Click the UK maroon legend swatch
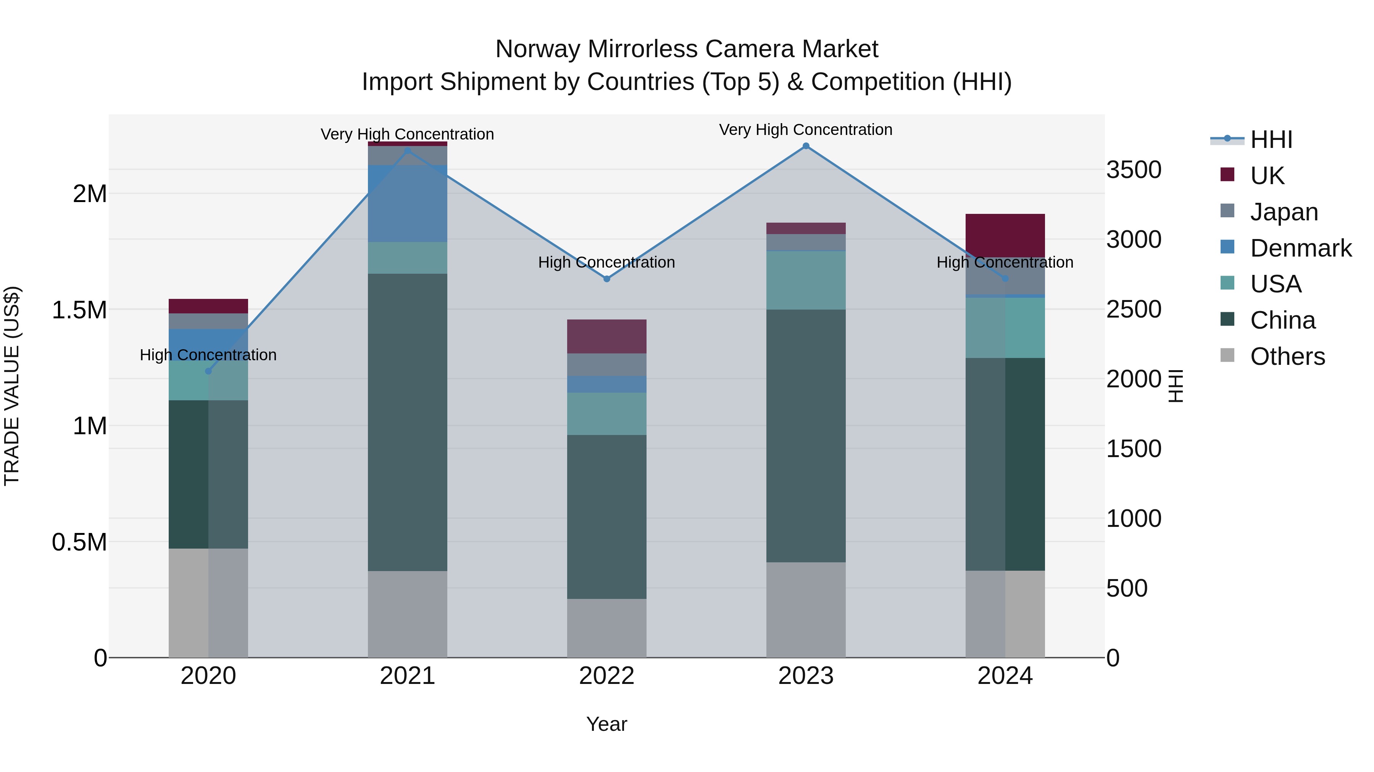 (1227, 174)
